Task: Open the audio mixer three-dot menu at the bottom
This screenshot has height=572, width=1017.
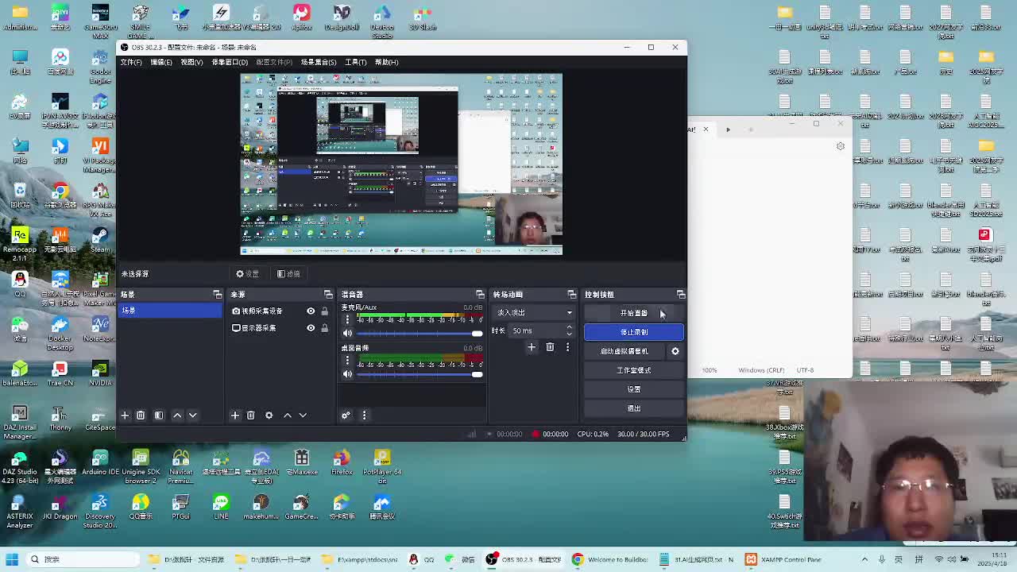Action: [x=364, y=415]
